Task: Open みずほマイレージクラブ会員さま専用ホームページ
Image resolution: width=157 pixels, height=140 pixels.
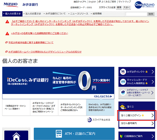Action: point(137,93)
